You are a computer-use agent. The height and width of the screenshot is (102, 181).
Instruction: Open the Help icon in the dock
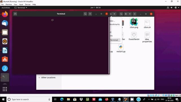(5, 68)
